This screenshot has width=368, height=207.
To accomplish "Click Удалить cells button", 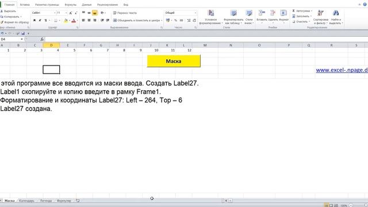I will [x=273, y=17].
